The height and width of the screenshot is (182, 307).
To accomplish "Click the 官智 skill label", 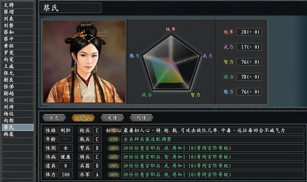I will coord(114,157).
